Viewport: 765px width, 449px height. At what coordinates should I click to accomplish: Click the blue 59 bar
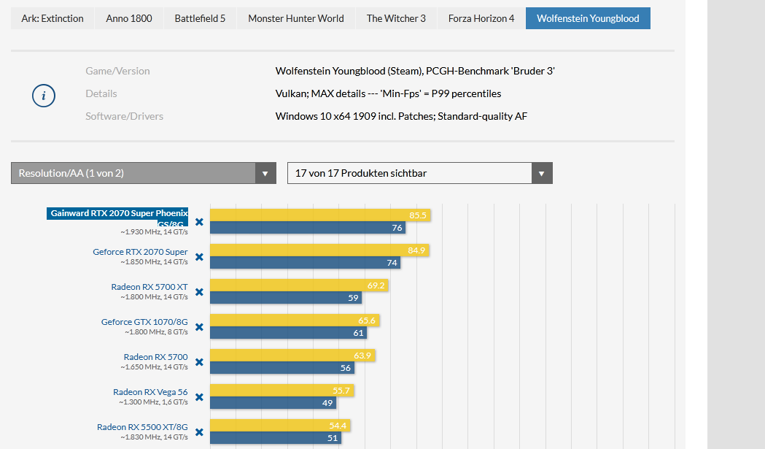click(x=286, y=298)
